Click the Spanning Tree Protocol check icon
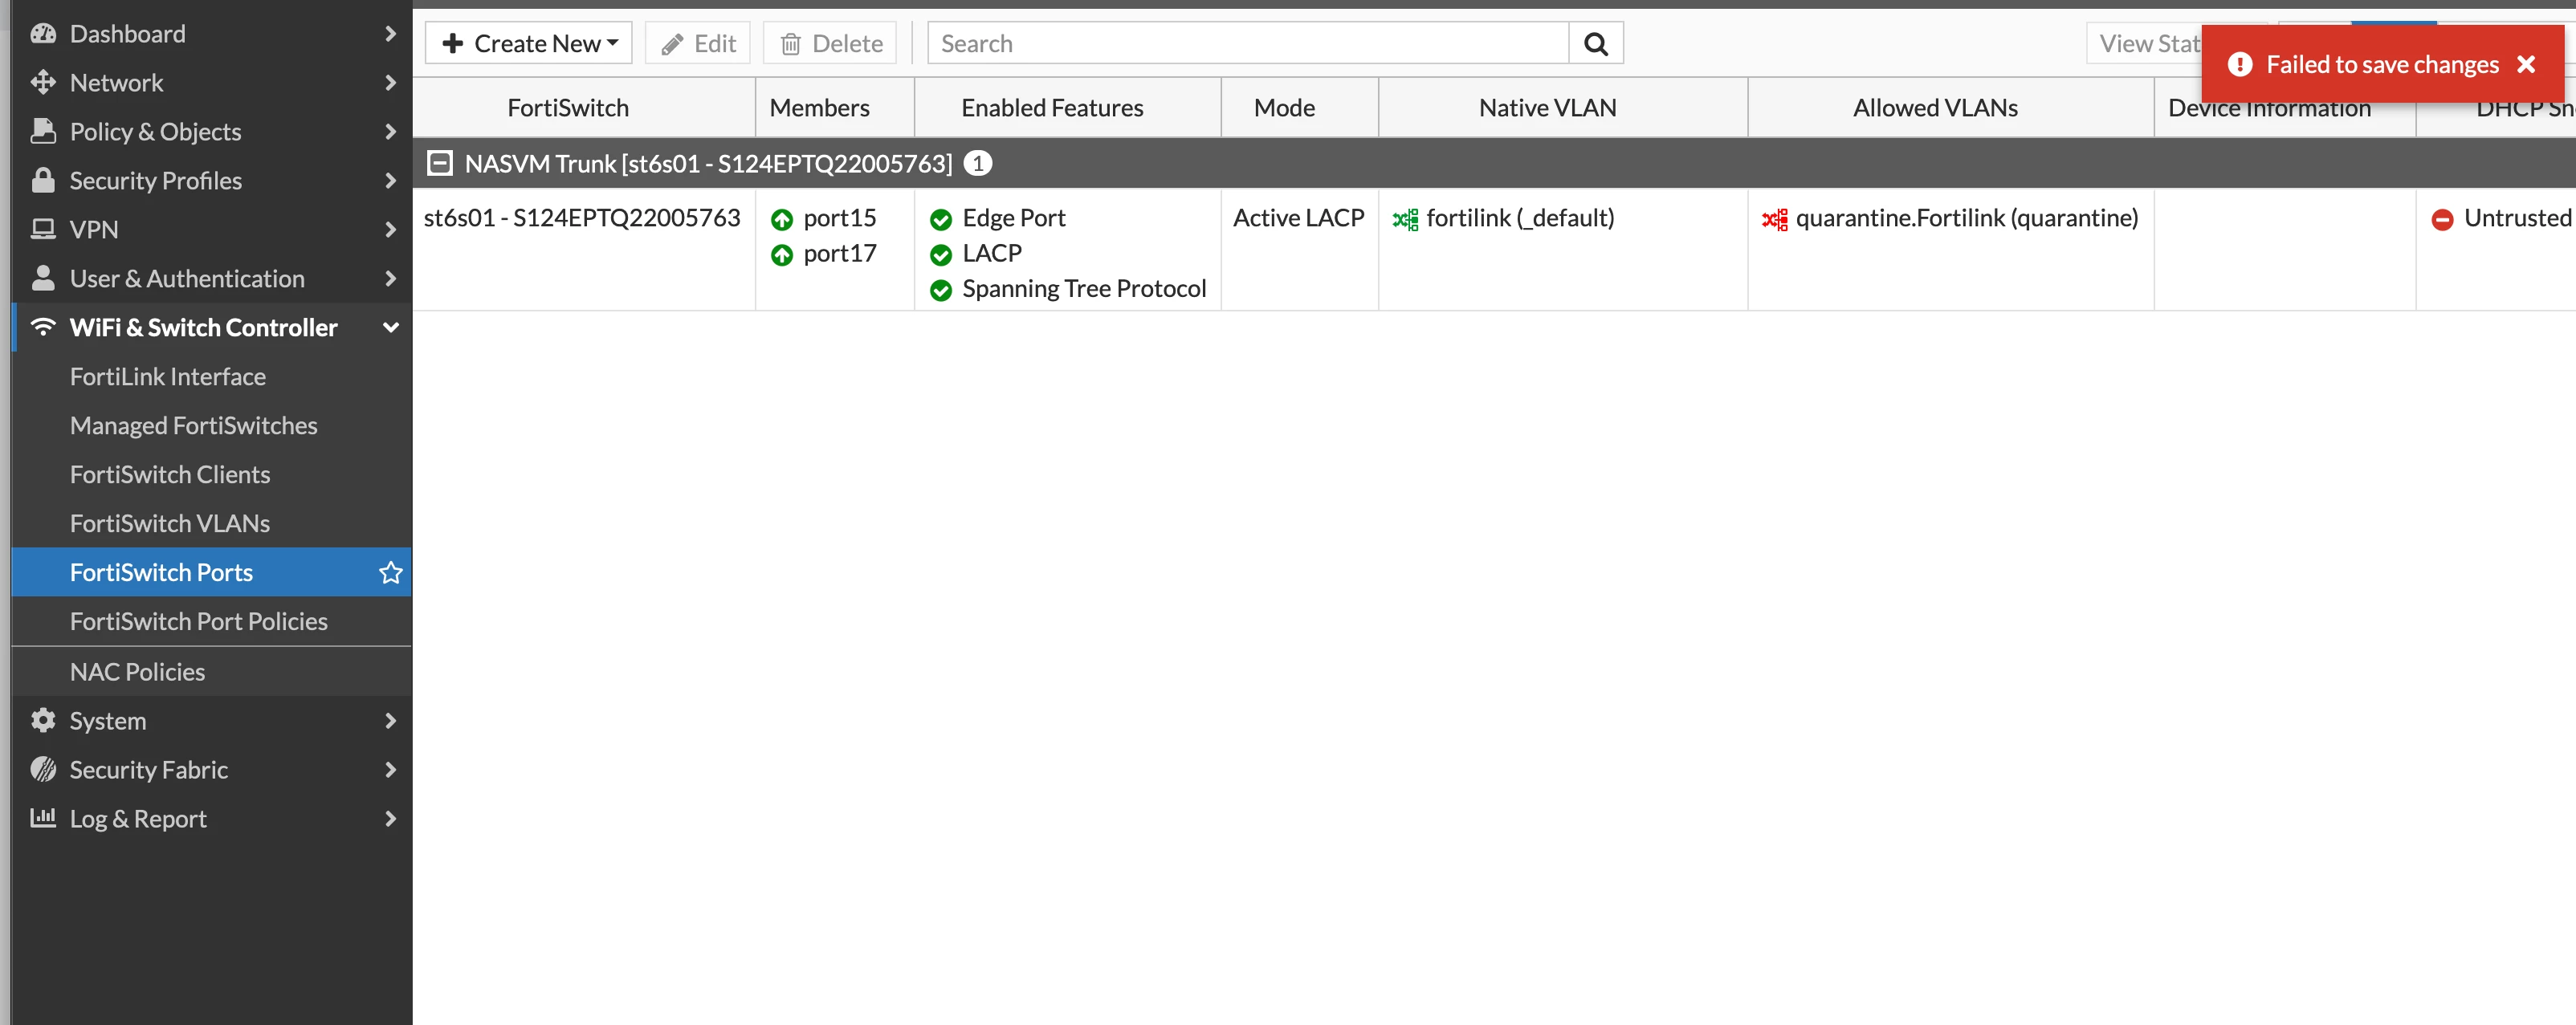Image resolution: width=2576 pixels, height=1025 pixels. point(941,290)
